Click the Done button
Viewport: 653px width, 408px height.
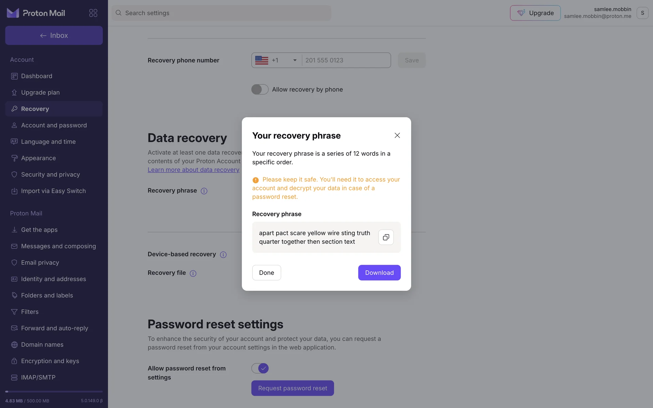click(x=266, y=273)
